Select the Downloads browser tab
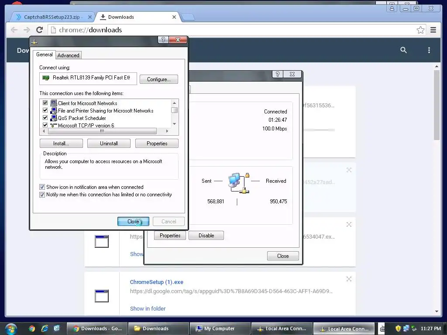This screenshot has width=447, height=335. 137,17
